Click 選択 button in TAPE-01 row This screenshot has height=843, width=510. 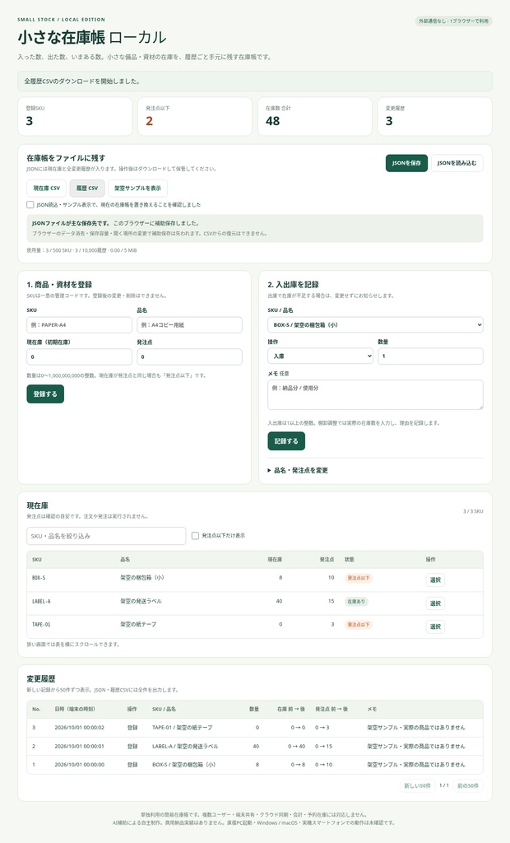pos(435,626)
